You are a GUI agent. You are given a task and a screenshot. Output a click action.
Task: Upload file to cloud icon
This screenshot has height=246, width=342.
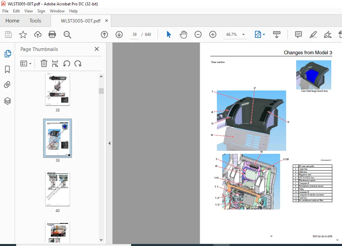(38, 35)
